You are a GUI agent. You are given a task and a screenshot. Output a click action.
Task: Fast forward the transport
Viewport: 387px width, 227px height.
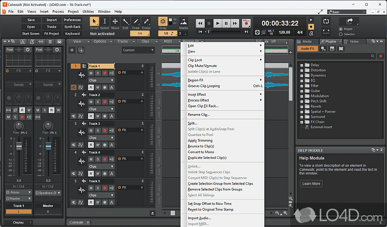point(235,23)
